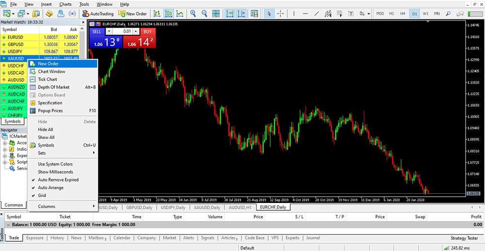The height and width of the screenshot is (251, 485).
Task: Open the chat speech bubbles icon
Action: [x=460, y=14]
